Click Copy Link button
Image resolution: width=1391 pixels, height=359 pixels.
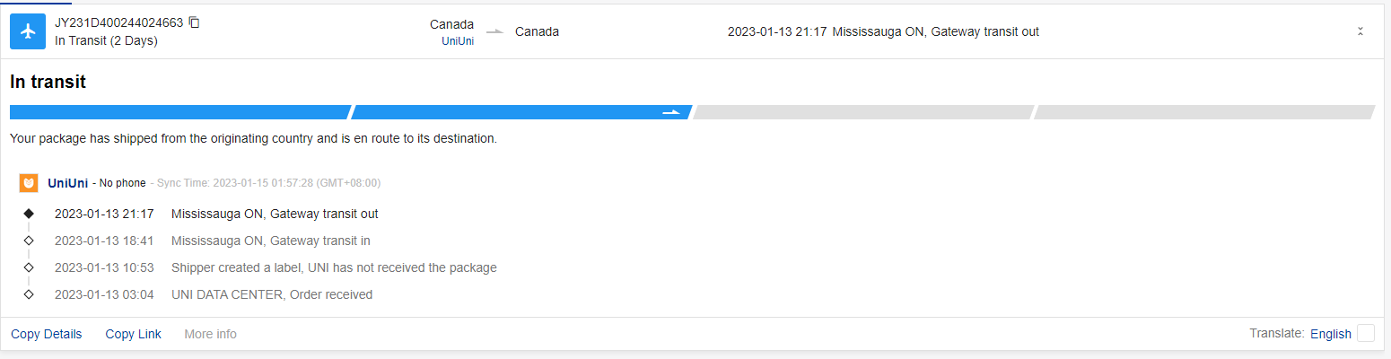point(133,334)
